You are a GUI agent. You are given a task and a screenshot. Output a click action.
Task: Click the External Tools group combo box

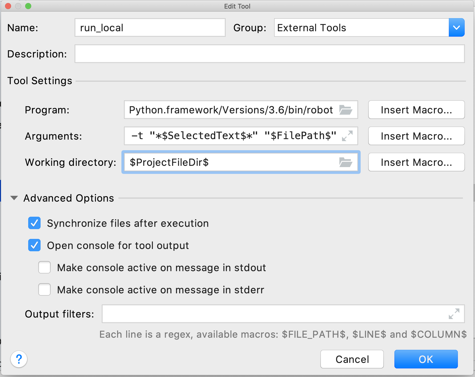[361, 27]
